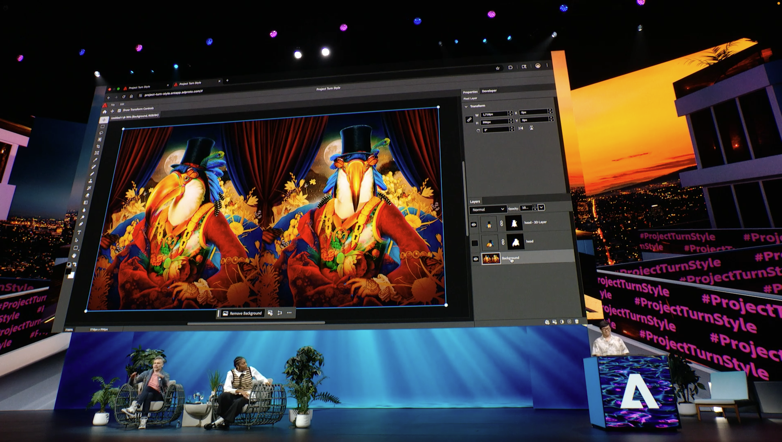
Task: Open the File menu
Action: click(113, 105)
